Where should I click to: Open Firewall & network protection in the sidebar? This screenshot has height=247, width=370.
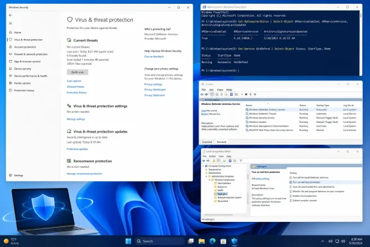(x=28, y=54)
